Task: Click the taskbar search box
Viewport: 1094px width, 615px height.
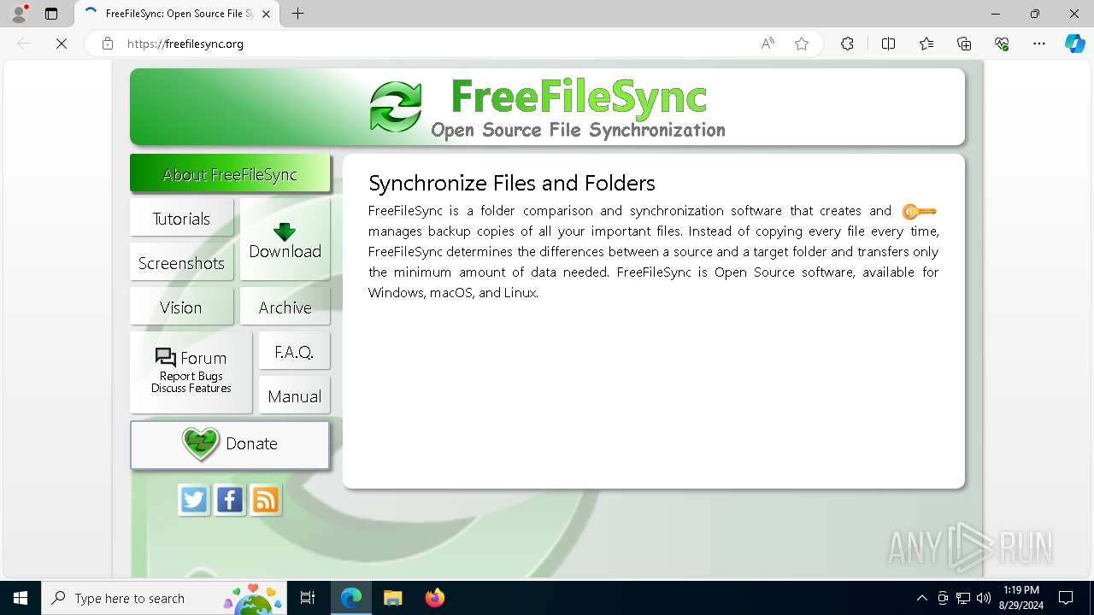Action: pos(164,598)
